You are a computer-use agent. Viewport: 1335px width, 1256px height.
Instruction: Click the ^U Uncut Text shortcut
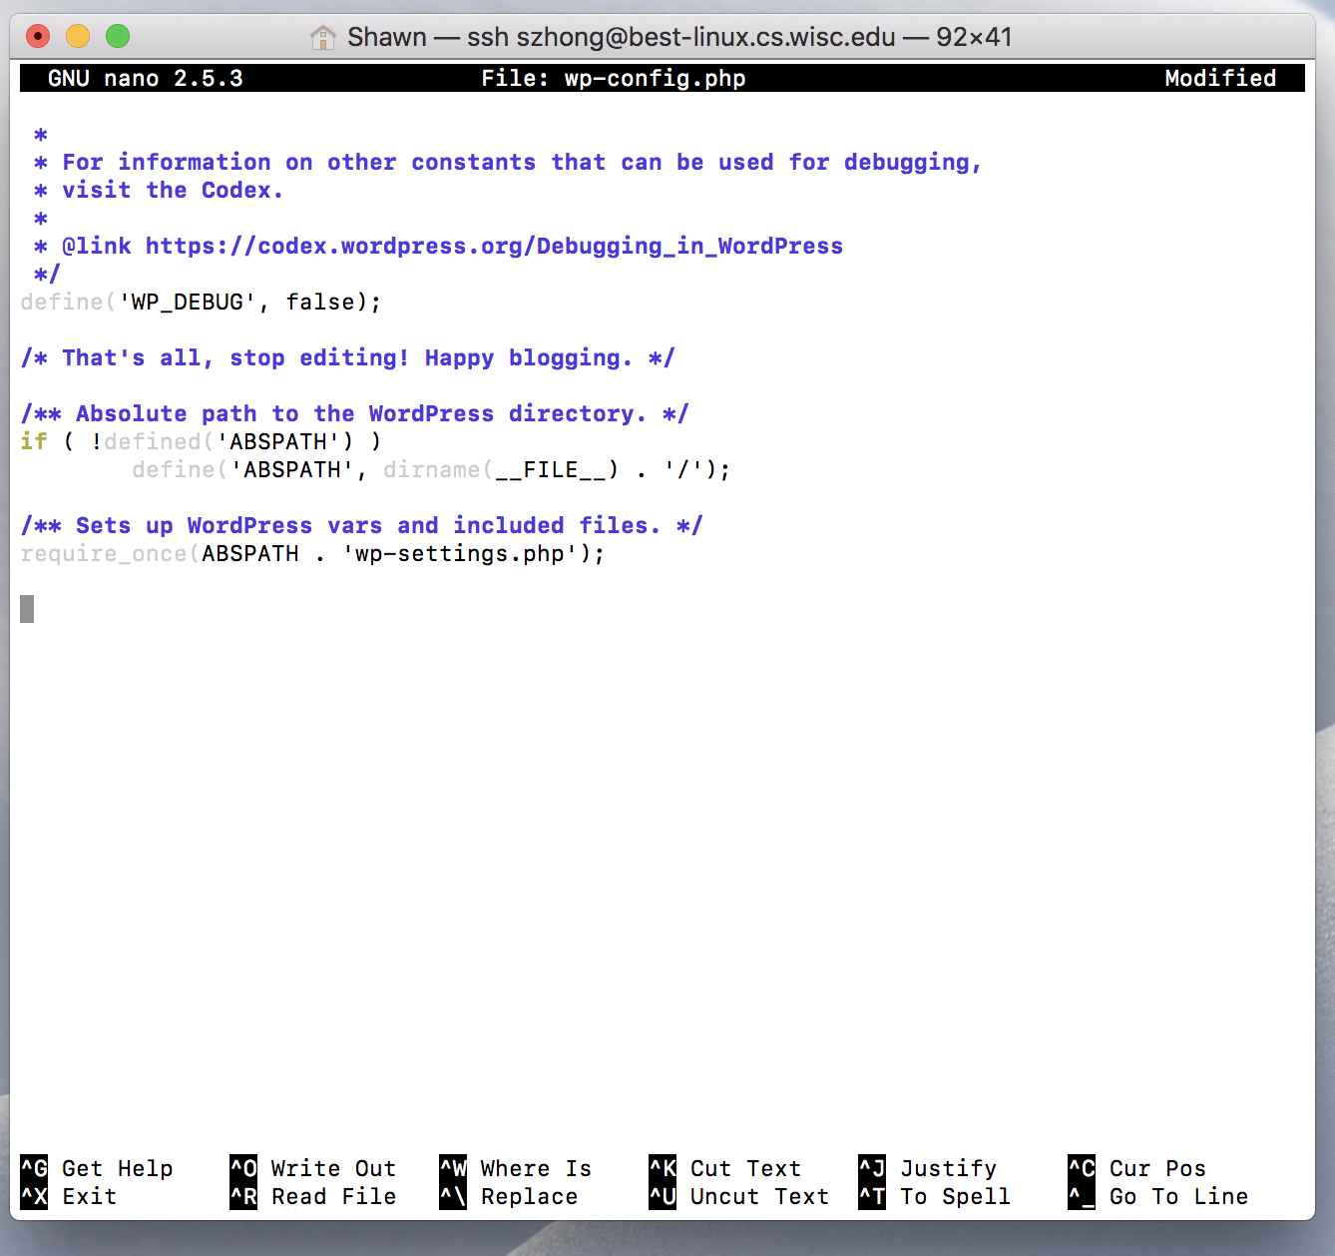click(x=739, y=1196)
